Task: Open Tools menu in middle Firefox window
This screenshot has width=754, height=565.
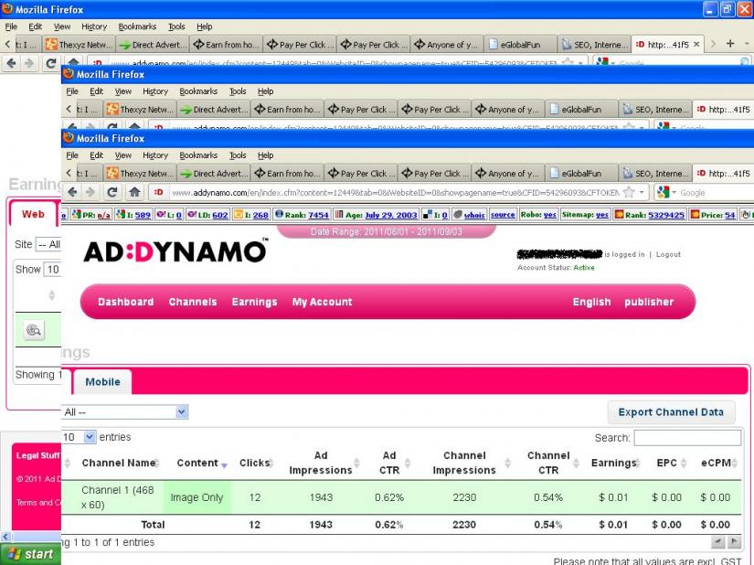Action: tap(238, 91)
